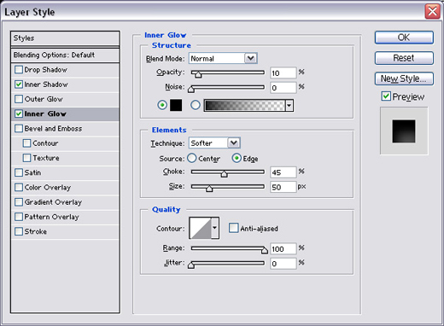
Task: Check the Texture sub-option checkbox
Action: click(x=26, y=158)
